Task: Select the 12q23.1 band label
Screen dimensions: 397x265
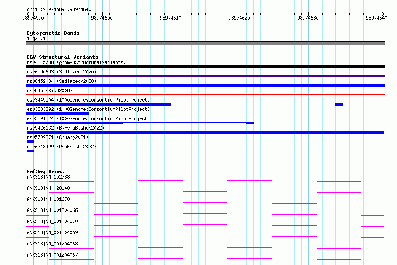Action: click(x=36, y=38)
